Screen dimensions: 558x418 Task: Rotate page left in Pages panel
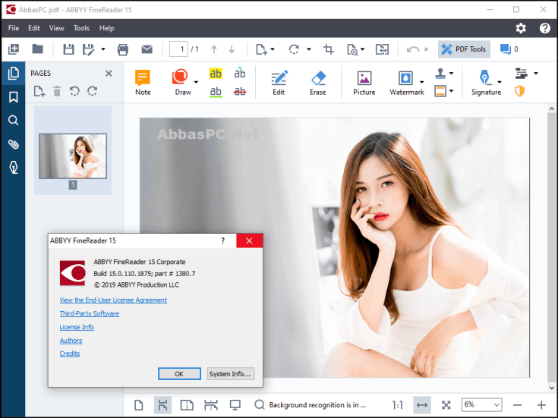click(x=74, y=92)
